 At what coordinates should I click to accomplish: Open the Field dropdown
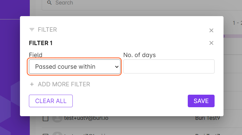coord(75,67)
